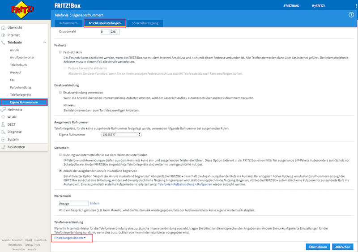Check Nutzung von Internettelefonie unterbinden
Viewport: 358px width, 252px height.
pos(60,155)
